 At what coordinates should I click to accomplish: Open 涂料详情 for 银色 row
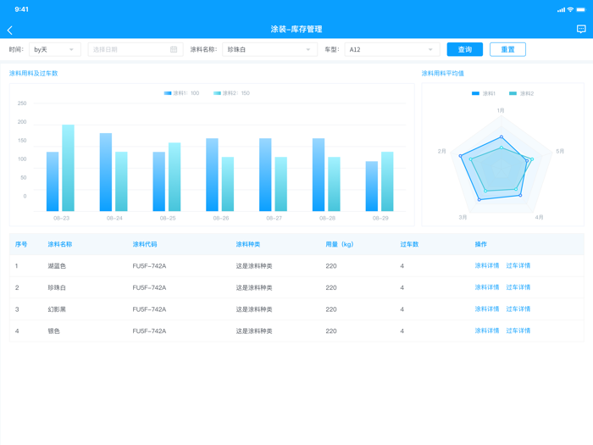click(x=487, y=331)
